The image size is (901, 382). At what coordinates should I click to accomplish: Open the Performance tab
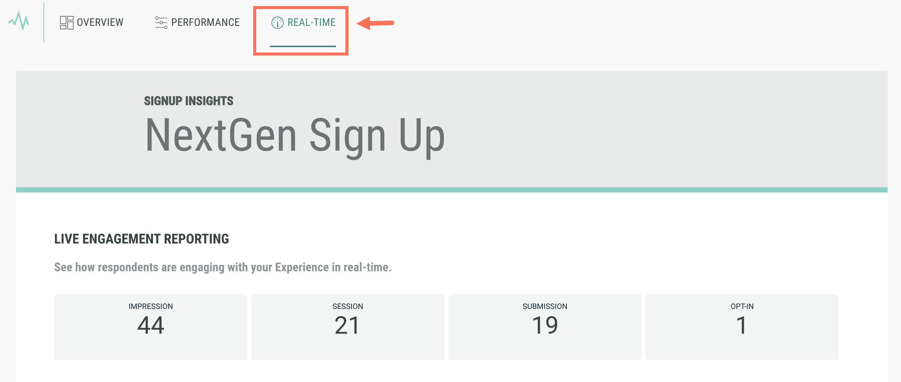click(205, 22)
